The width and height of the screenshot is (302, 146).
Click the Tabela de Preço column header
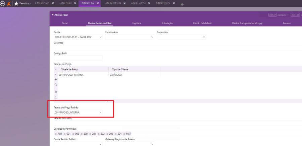[x=69, y=69]
